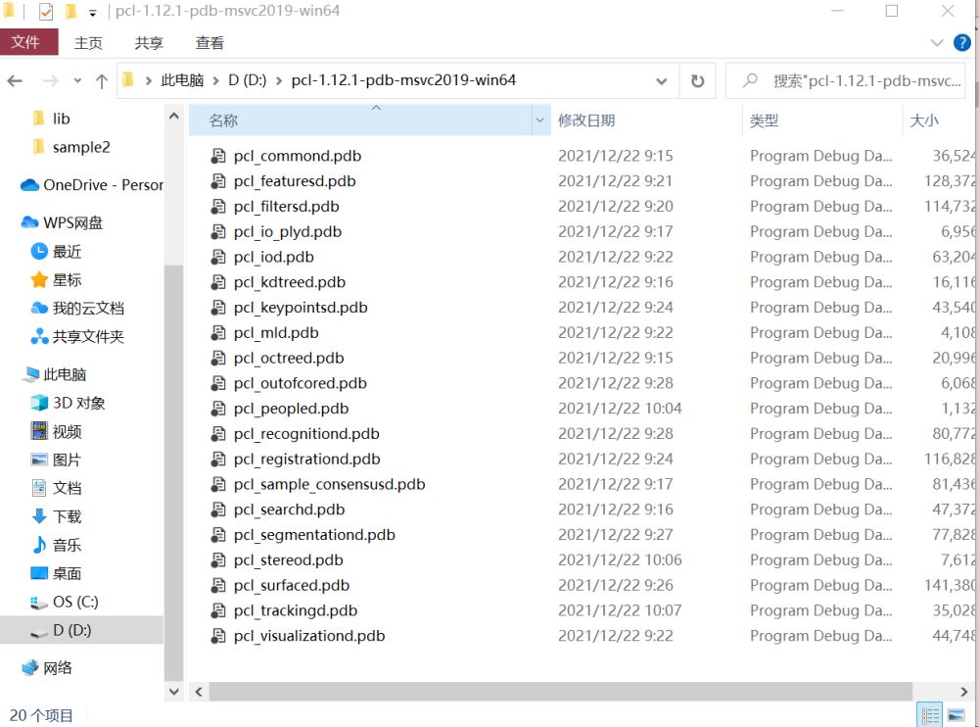Open 下载 folder in sidebar
Viewport: 979px width, 727px height.
tap(56, 516)
